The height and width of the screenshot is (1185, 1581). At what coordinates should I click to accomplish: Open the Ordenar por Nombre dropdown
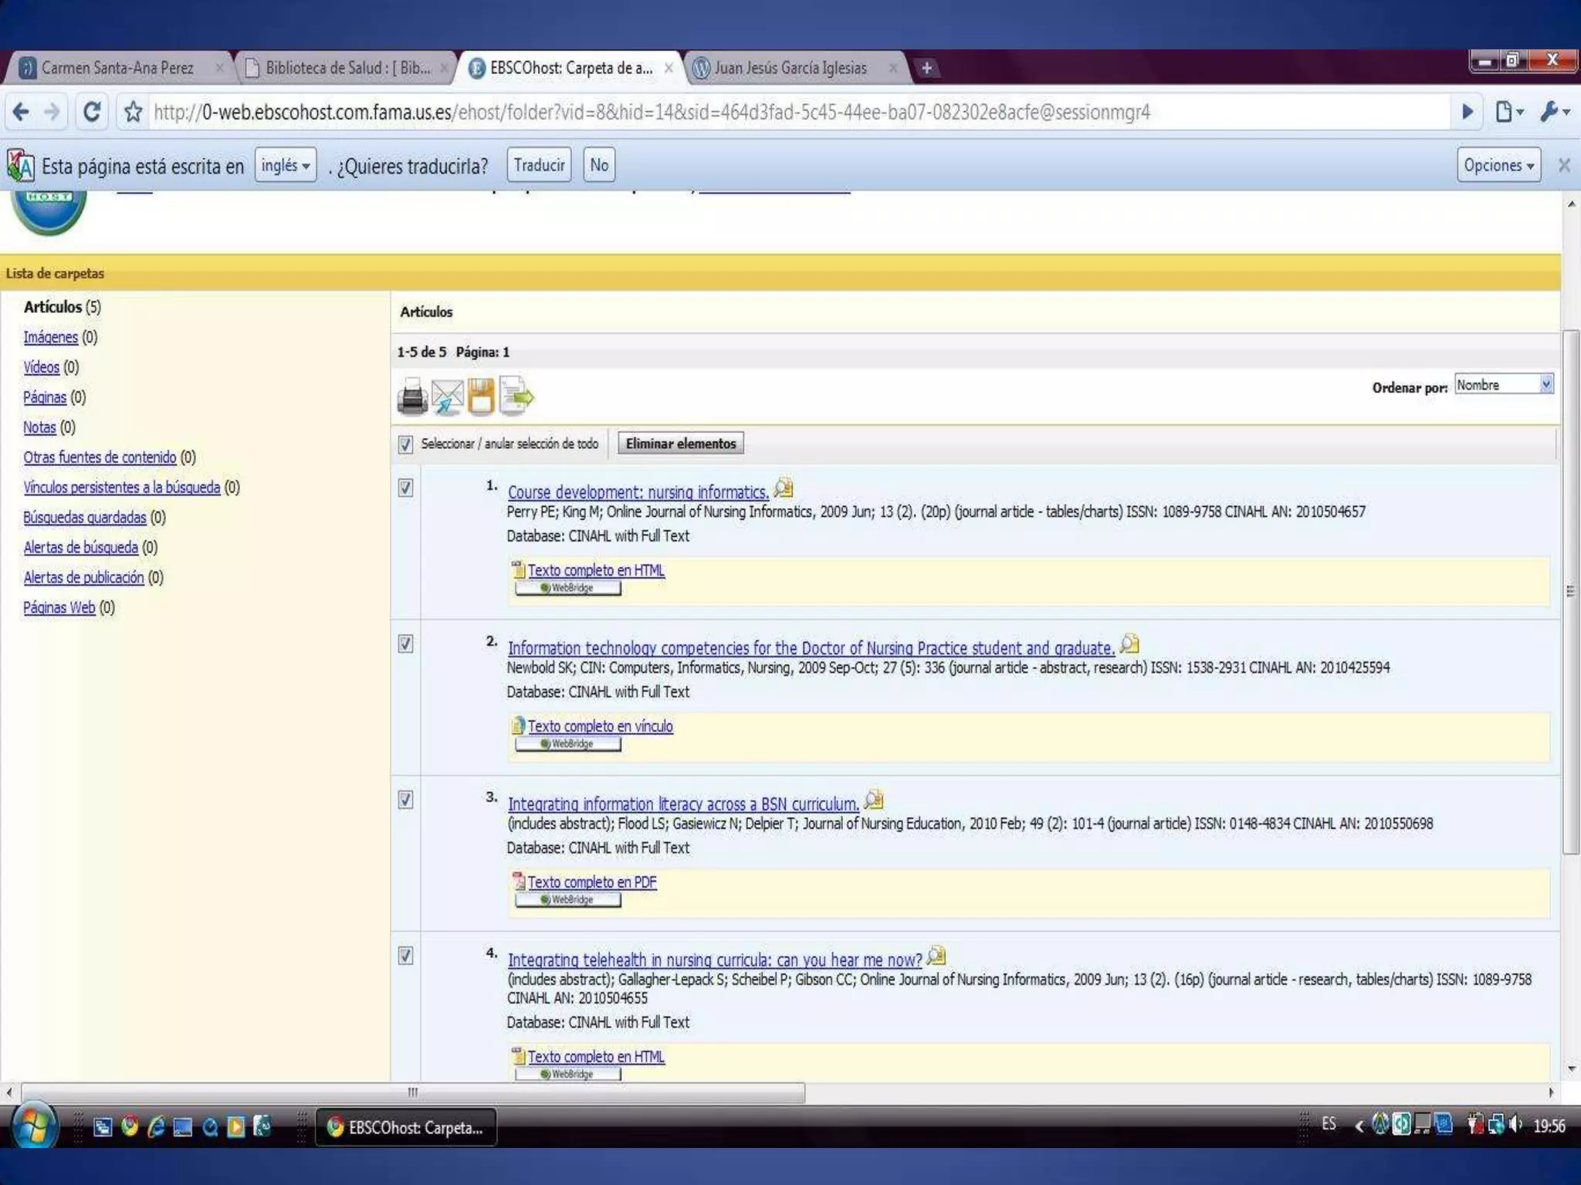click(1503, 385)
